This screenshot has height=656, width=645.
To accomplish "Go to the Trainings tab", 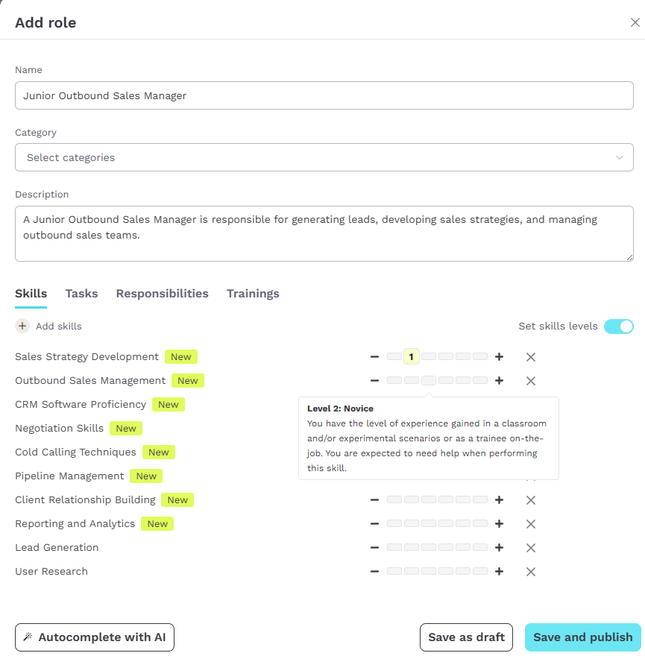I will pyautogui.click(x=253, y=294).
